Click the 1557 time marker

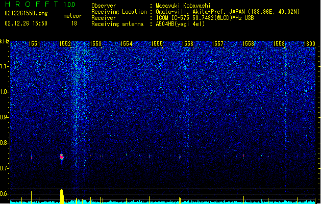(x=217, y=44)
